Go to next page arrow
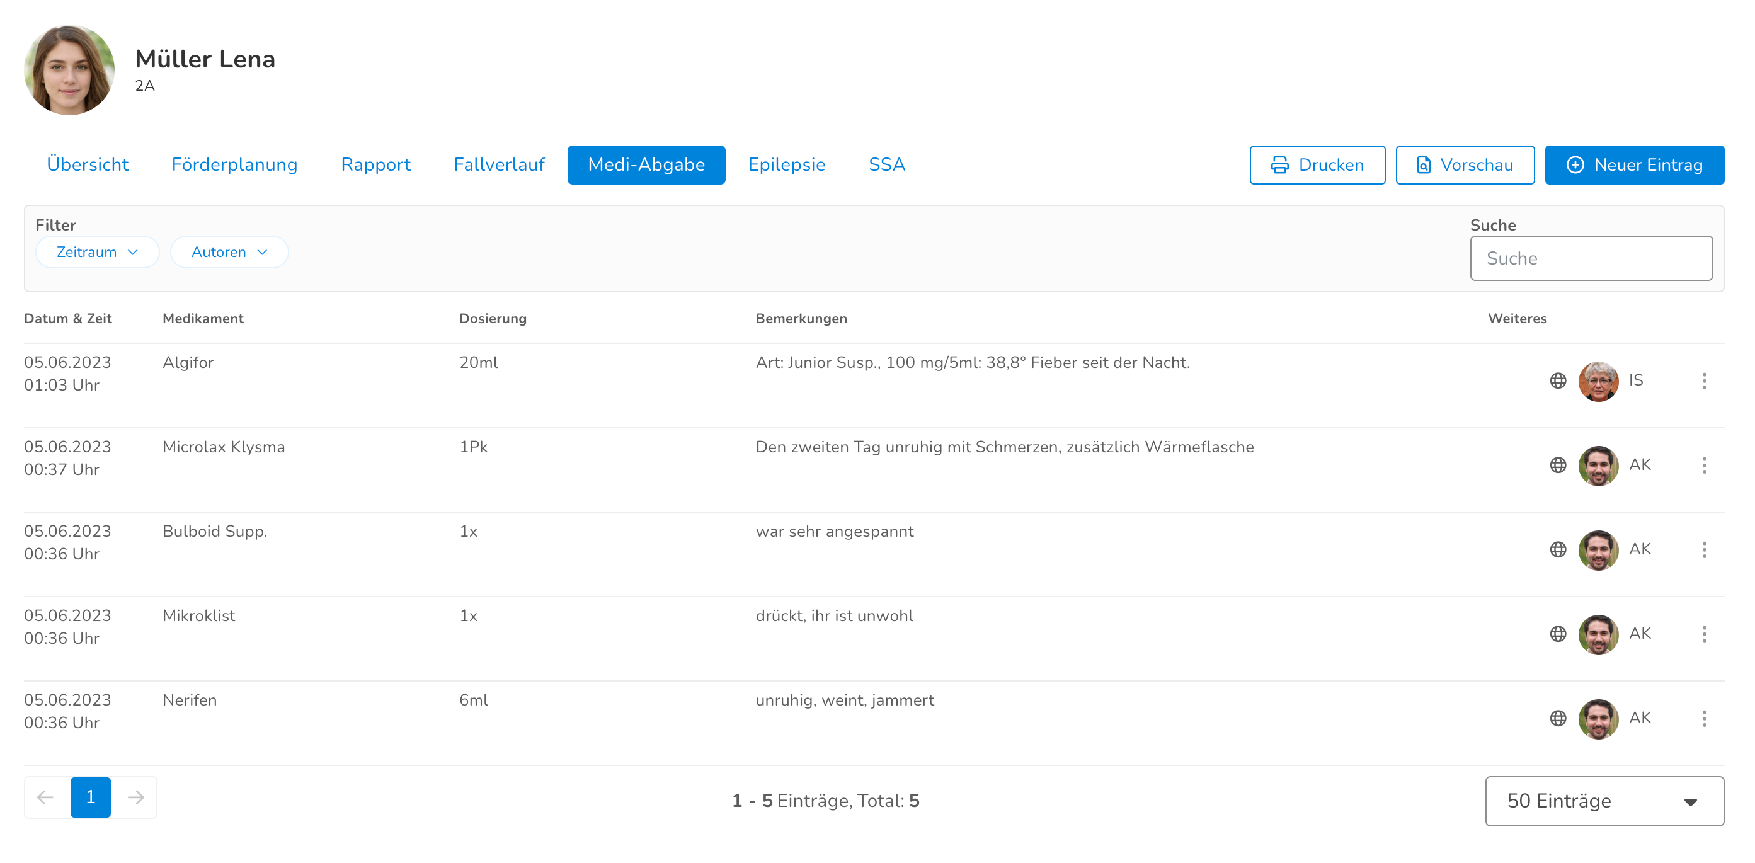Image resolution: width=1755 pixels, height=863 pixels. tap(135, 797)
